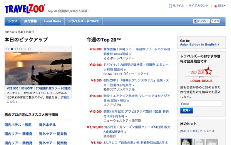Go to Asian Edition in English
Viewport: 231px width, 145px height.
[199, 45]
